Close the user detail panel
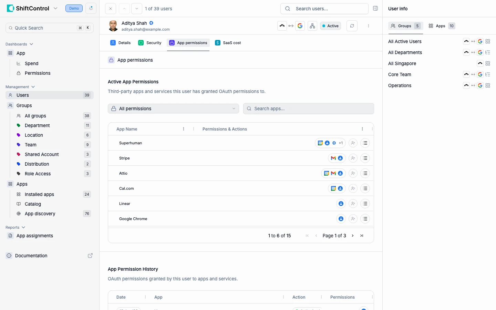 tap(110, 9)
